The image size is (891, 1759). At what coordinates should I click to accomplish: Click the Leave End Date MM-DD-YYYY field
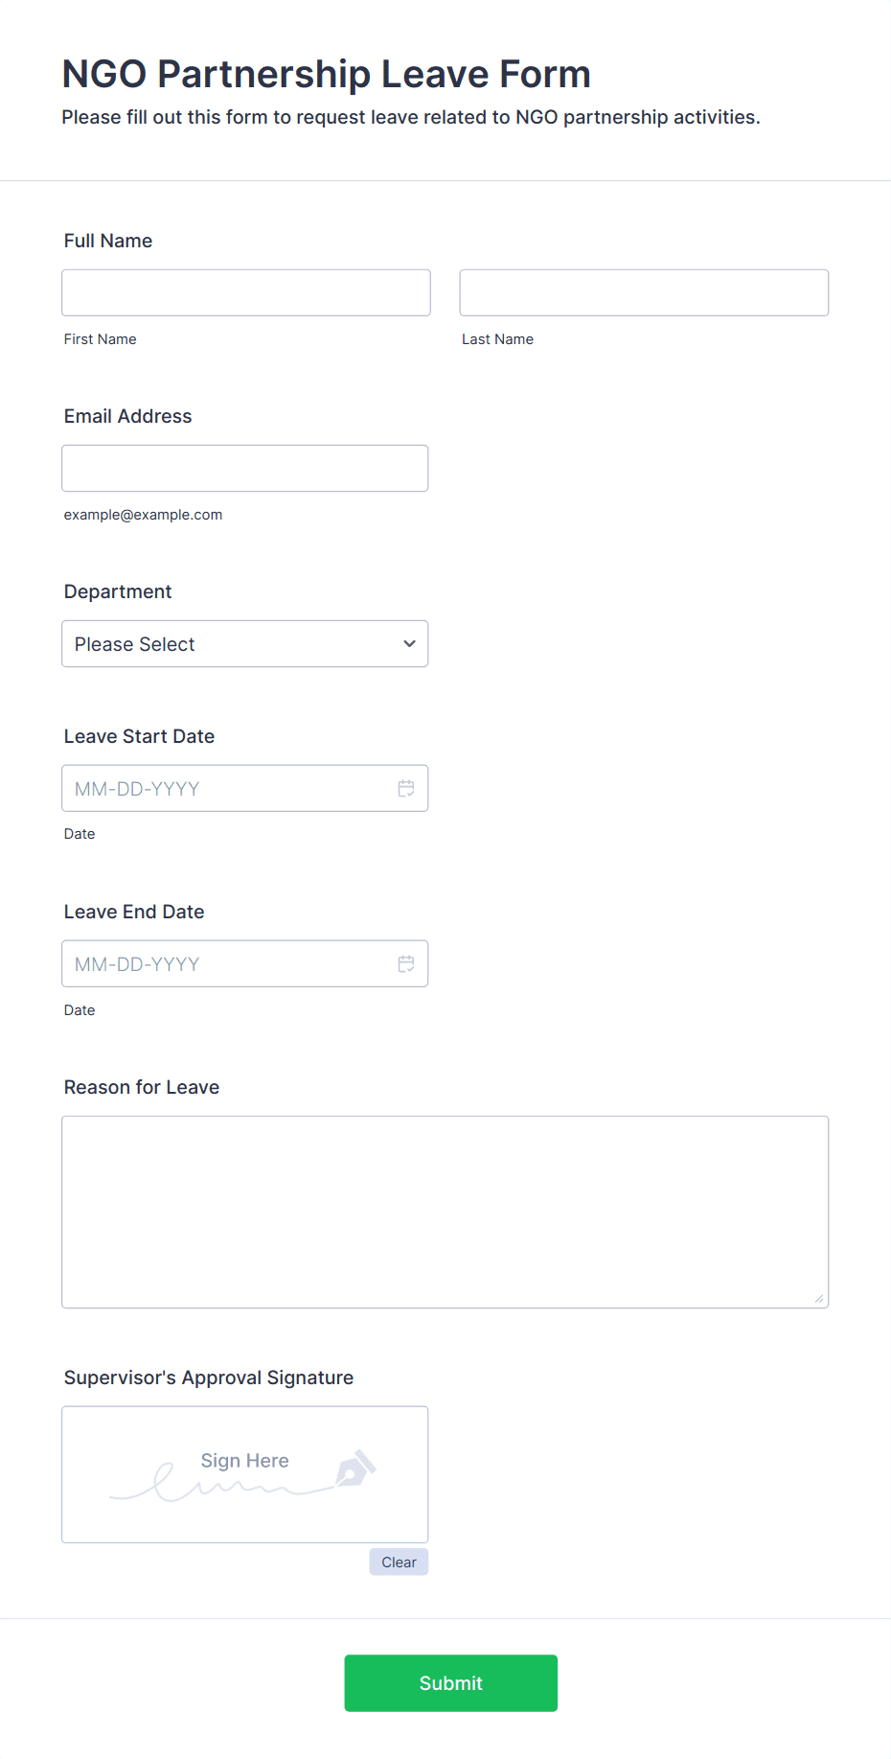245,963
